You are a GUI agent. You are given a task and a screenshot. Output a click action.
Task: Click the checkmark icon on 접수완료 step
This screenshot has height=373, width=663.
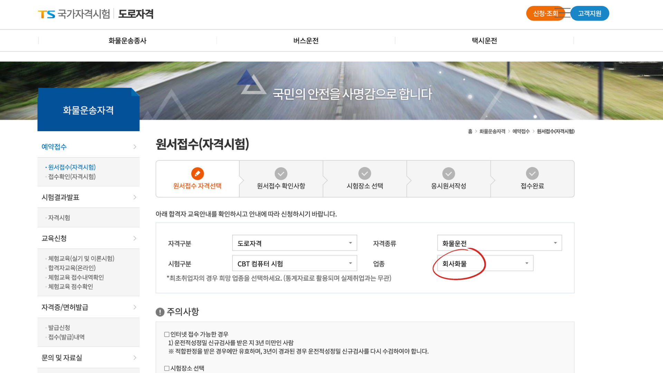tap(532, 173)
